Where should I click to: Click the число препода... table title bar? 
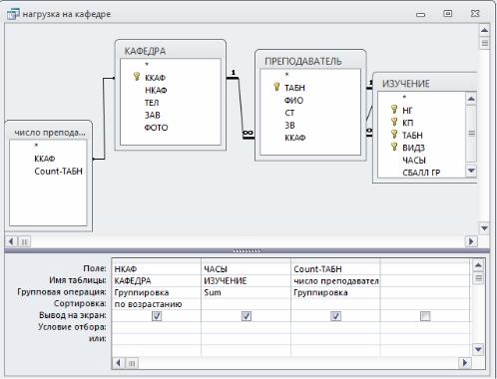point(49,133)
